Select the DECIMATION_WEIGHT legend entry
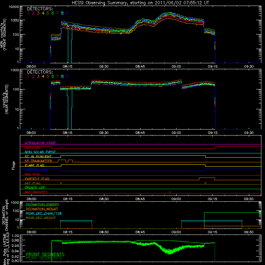 click(x=42, y=209)
